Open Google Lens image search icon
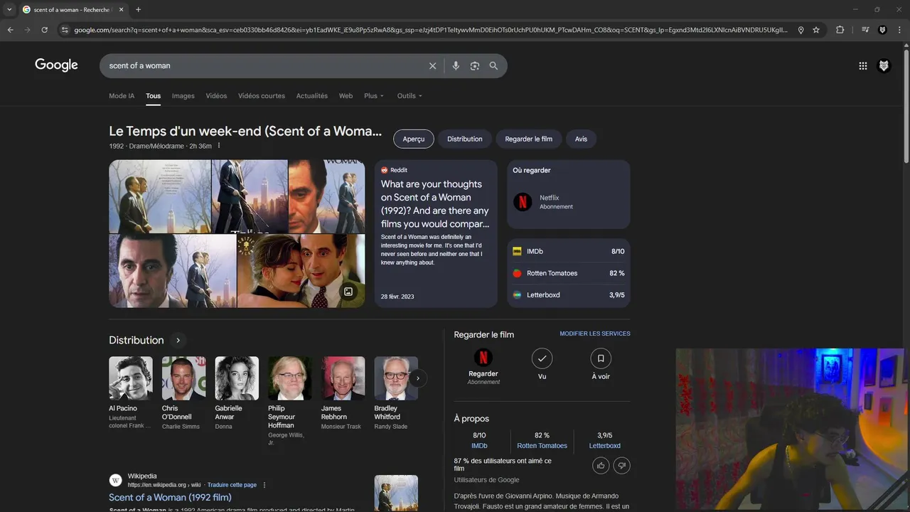 point(475,65)
